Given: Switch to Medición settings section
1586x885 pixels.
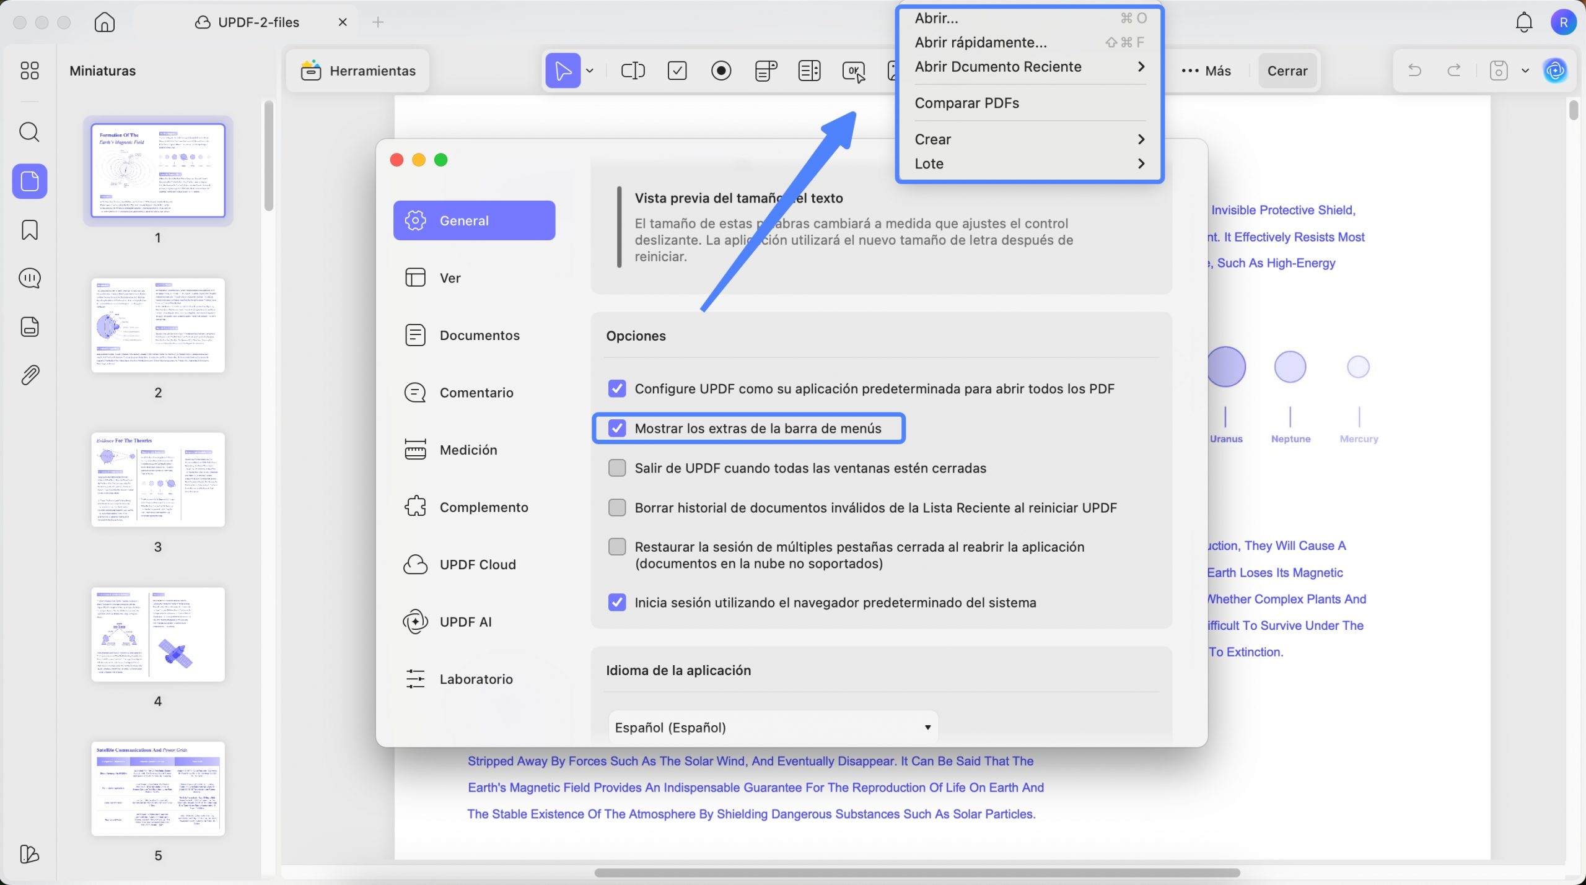Looking at the screenshot, I should pyautogui.click(x=475, y=450).
